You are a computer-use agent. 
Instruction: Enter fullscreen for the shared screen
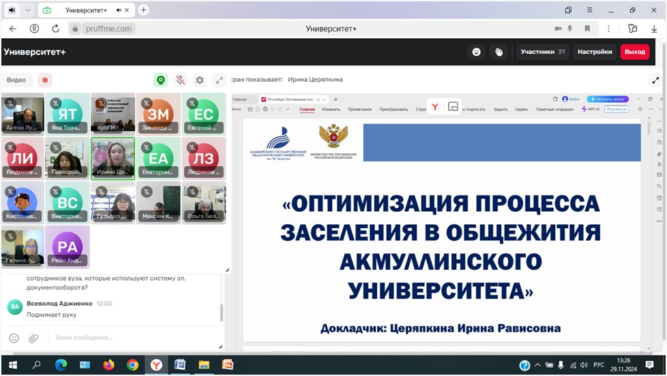pyautogui.click(x=655, y=80)
